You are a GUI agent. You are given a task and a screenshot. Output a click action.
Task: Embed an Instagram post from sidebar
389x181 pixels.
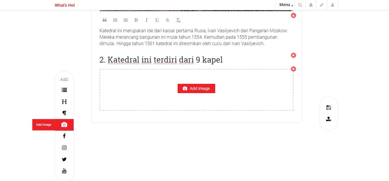tap(64, 148)
